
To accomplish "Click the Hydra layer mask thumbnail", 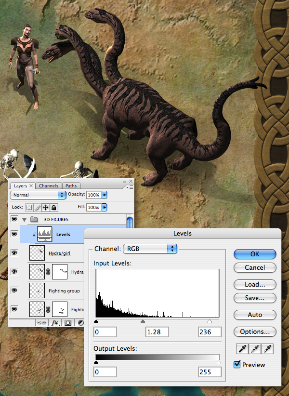I will coord(60,272).
